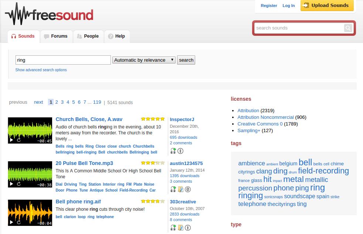The image size is (363, 234).
Task: Open the People tab
Action: click(x=88, y=36)
